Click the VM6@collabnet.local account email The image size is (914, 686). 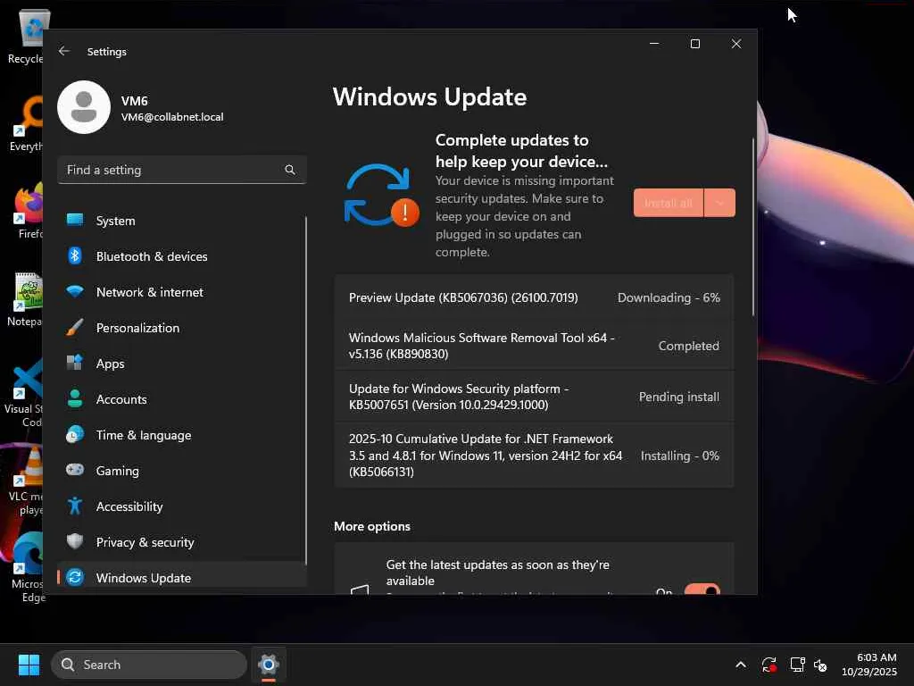click(x=172, y=117)
